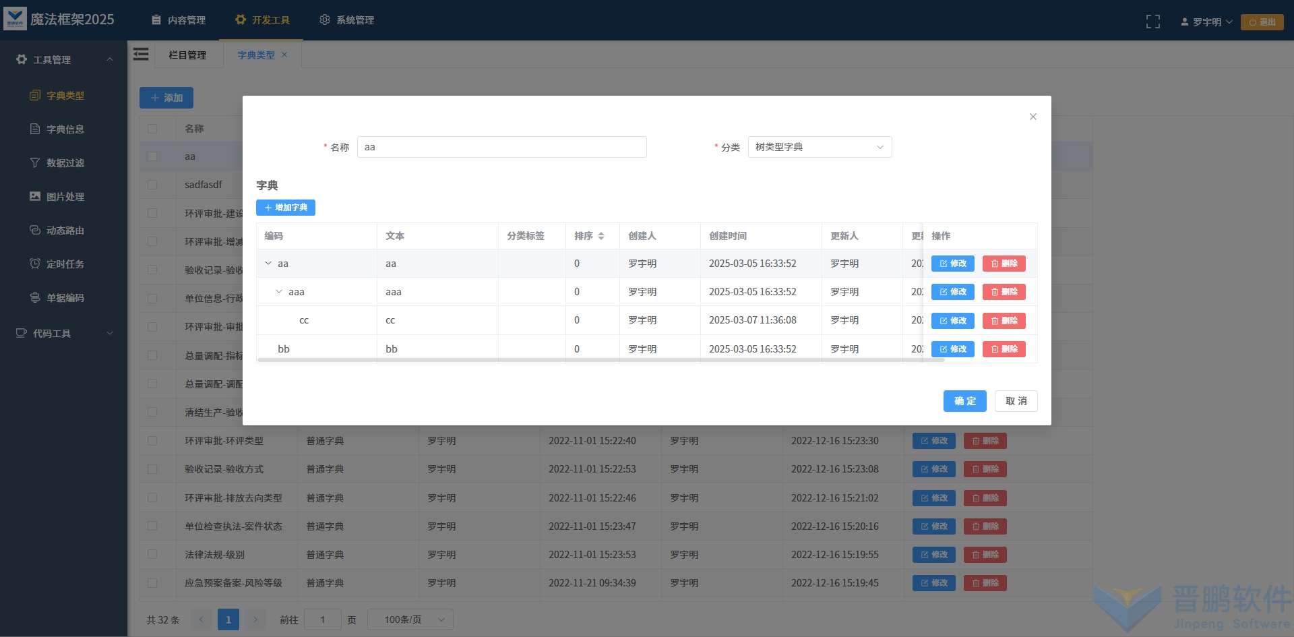Check the checkbox for 应急预案备案-风险等级

click(x=152, y=583)
